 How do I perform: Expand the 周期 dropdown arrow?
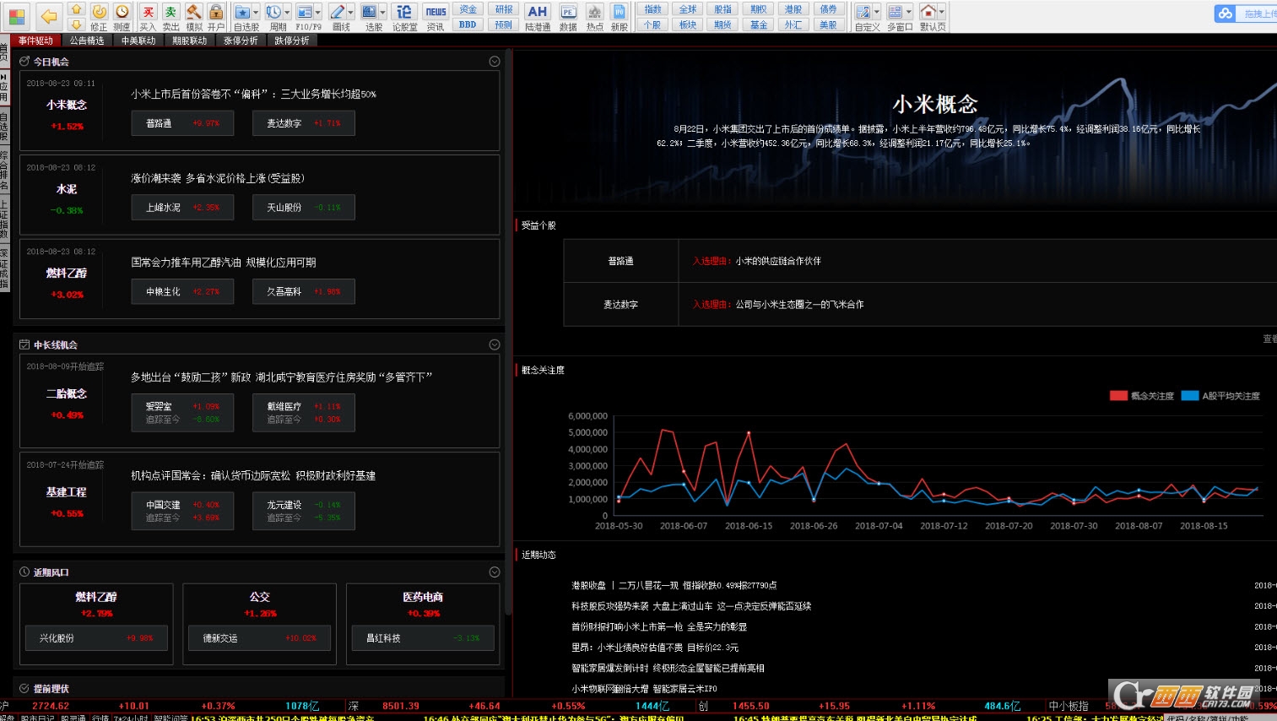[287, 13]
